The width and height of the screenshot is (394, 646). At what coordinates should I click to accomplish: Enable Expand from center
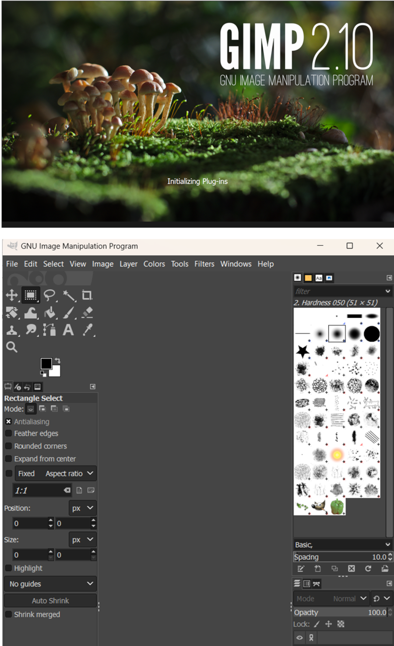pyautogui.click(x=8, y=459)
